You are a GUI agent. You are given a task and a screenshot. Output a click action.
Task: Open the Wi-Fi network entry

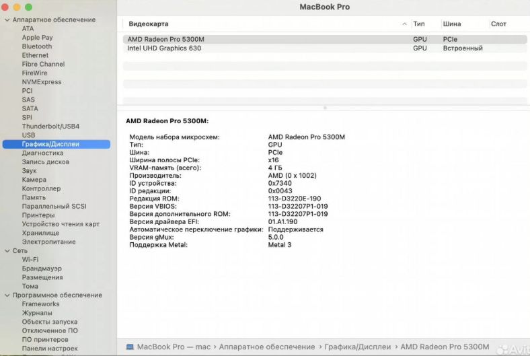[x=30, y=260]
